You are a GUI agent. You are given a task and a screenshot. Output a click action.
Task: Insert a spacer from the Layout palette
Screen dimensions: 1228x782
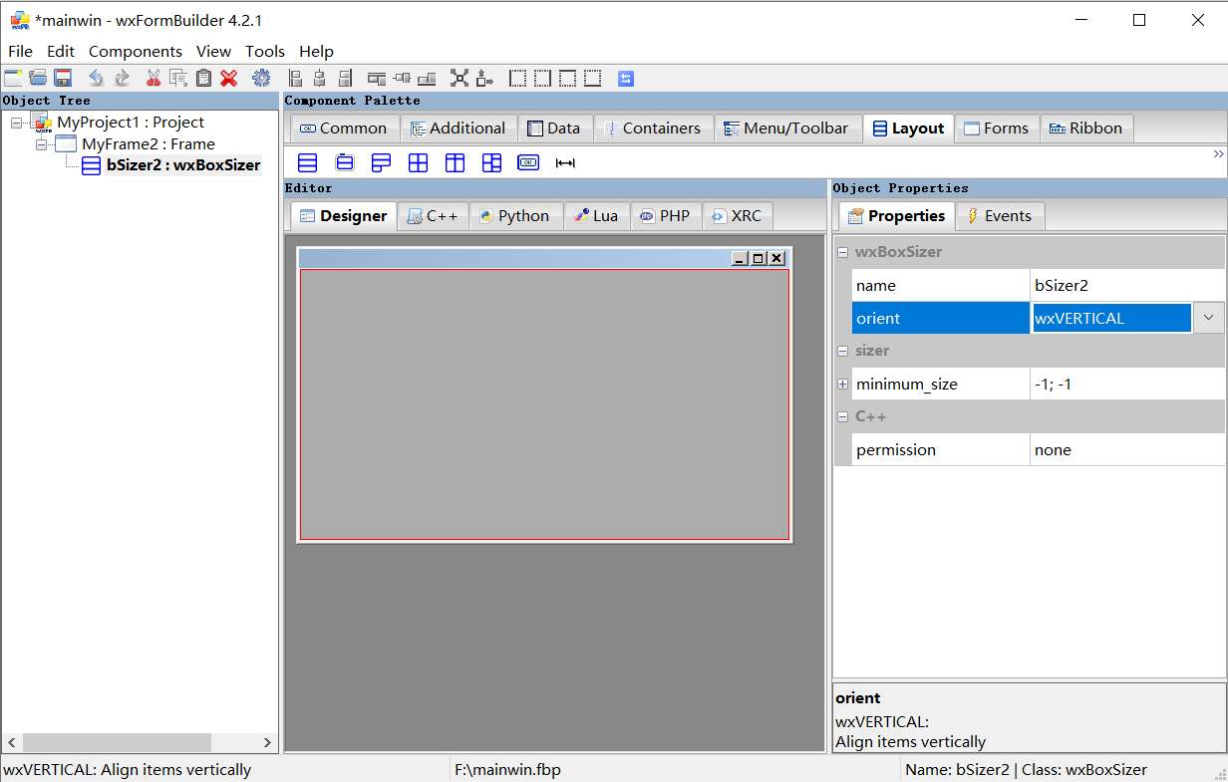click(565, 161)
